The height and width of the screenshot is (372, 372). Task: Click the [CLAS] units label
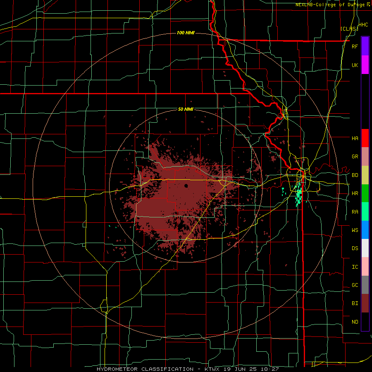[349, 29]
